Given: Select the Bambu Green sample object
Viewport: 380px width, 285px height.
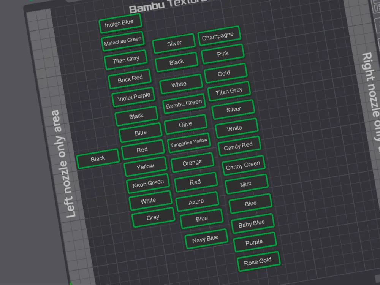Looking at the screenshot, I should point(184,103).
